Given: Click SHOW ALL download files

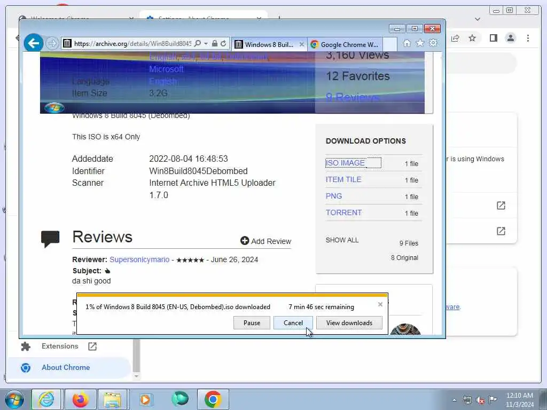Looking at the screenshot, I should (342, 240).
